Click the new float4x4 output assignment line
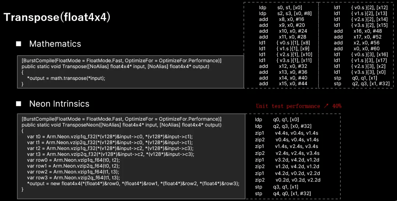The width and height of the screenshot is (397, 201). coord(133,184)
